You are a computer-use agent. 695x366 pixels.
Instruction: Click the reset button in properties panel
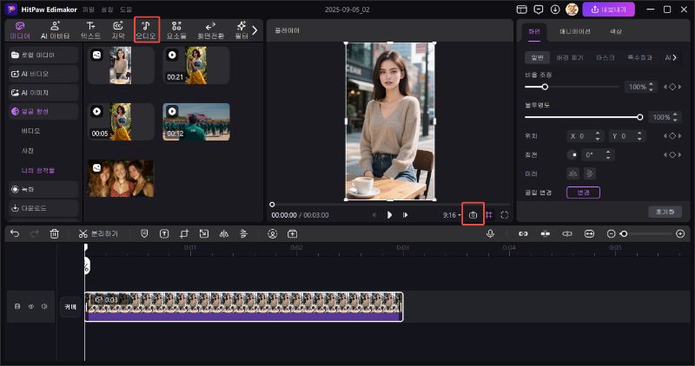coord(665,212)
